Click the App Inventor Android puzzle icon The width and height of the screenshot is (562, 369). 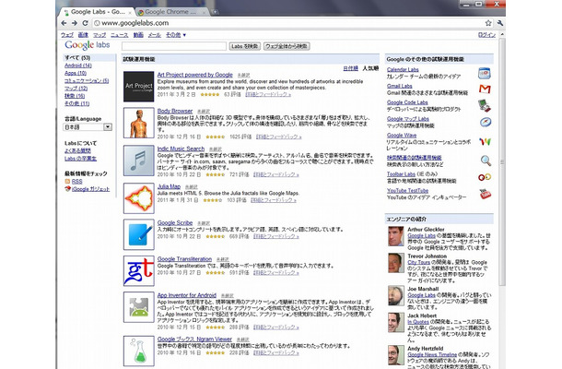click(x=139, y=307)
